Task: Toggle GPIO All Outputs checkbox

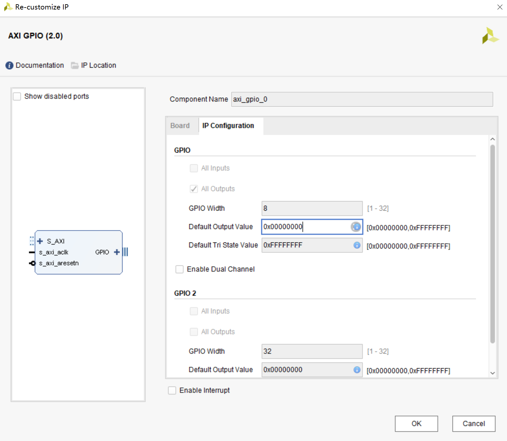Action: [x=194, y=189]
